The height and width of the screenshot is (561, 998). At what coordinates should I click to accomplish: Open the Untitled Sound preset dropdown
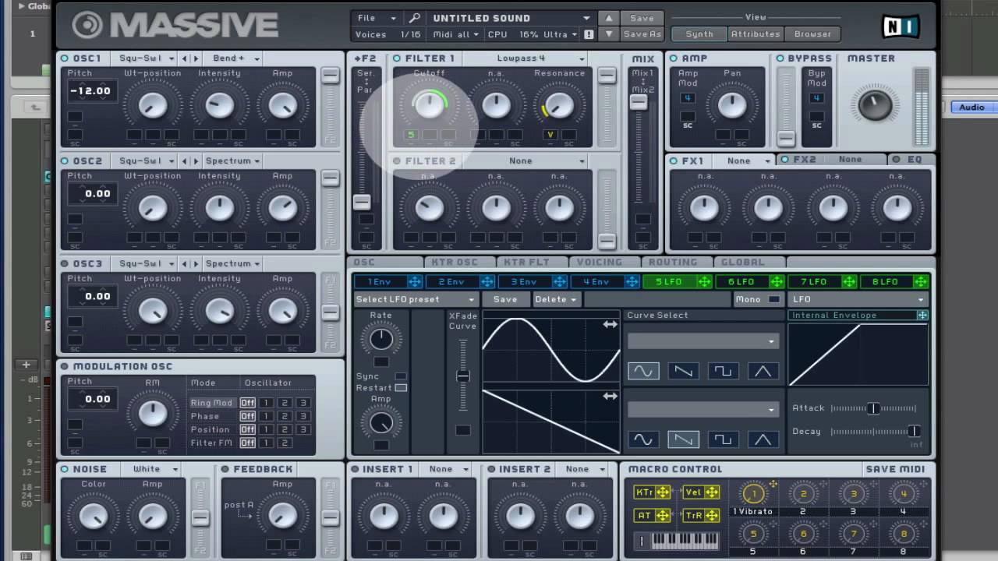pyautogui.click(x=511, y=18)
